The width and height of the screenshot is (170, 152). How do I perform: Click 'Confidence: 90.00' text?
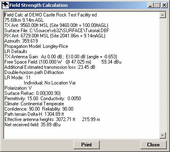(22, 109)
